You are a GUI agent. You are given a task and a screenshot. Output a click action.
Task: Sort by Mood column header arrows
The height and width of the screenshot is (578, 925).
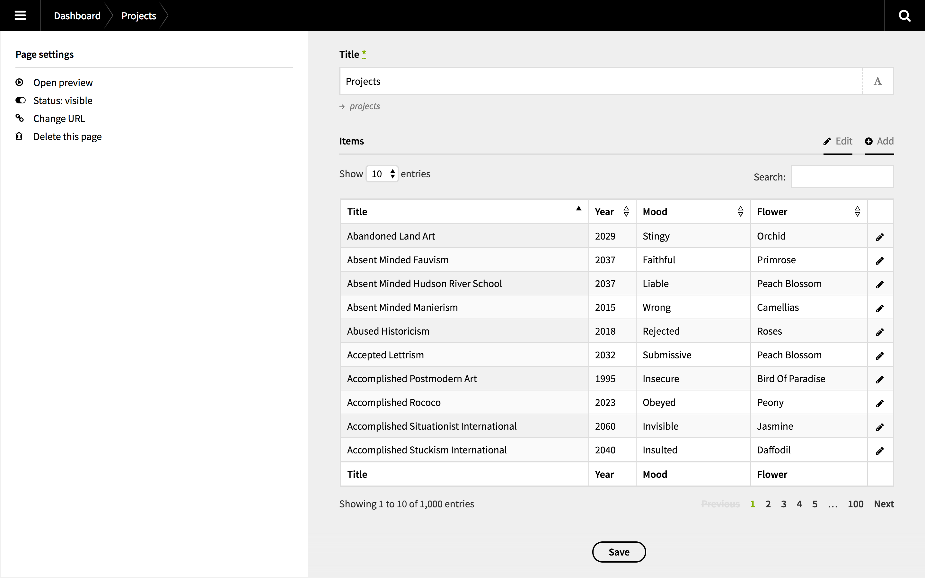[x=740, y=211]
